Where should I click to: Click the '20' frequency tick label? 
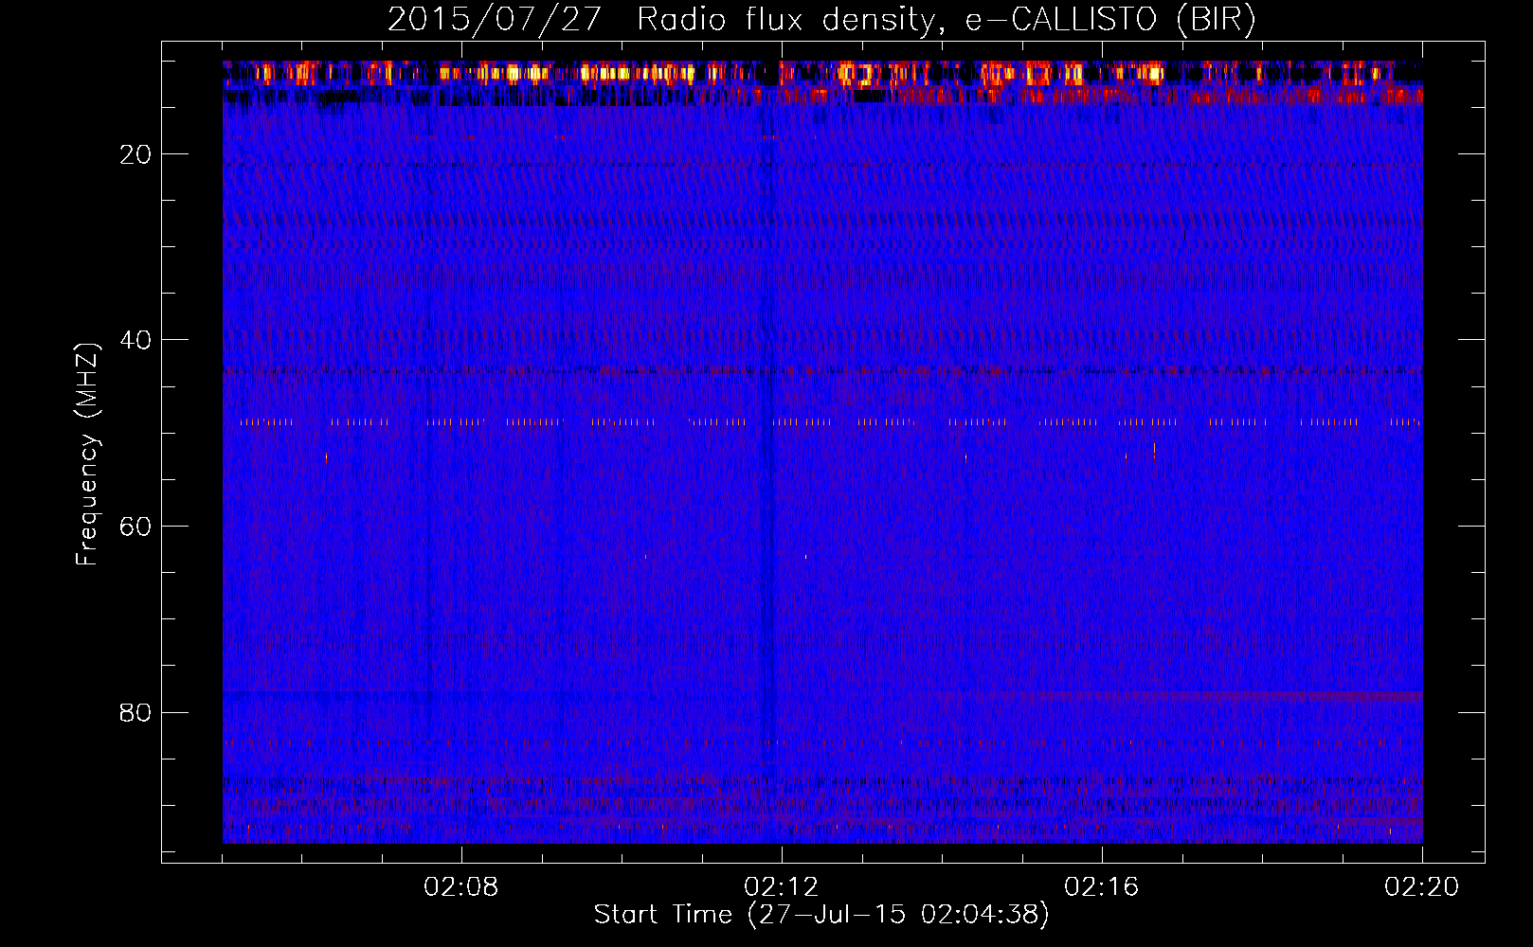(x=136, y=154)
